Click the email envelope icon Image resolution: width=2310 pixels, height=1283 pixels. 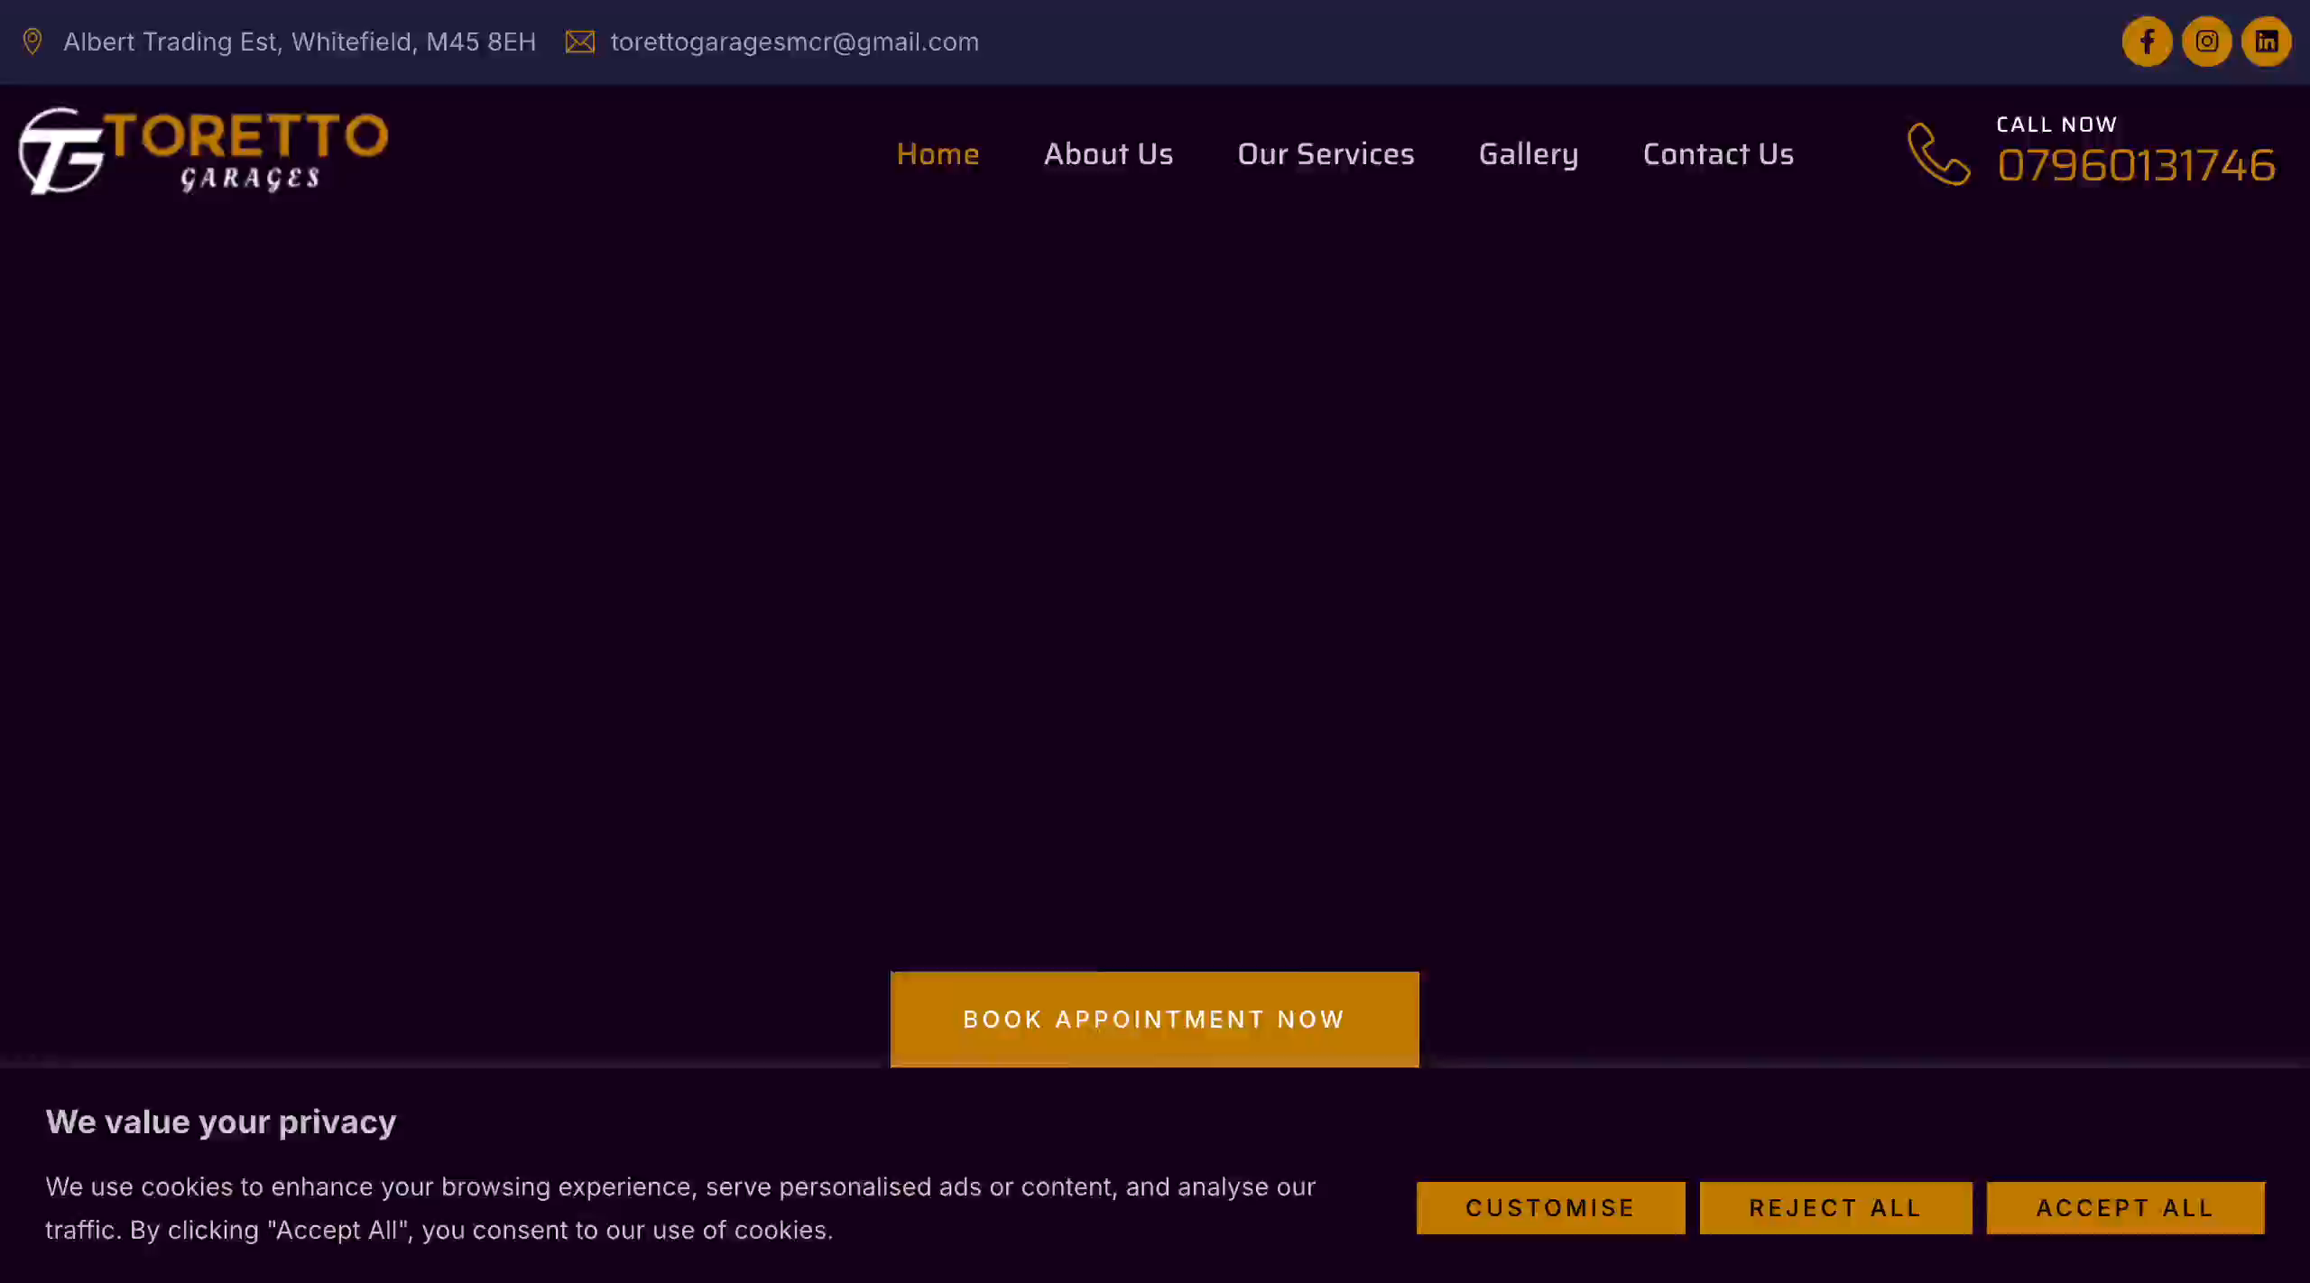pyautogui.click(x=580, y=41)
